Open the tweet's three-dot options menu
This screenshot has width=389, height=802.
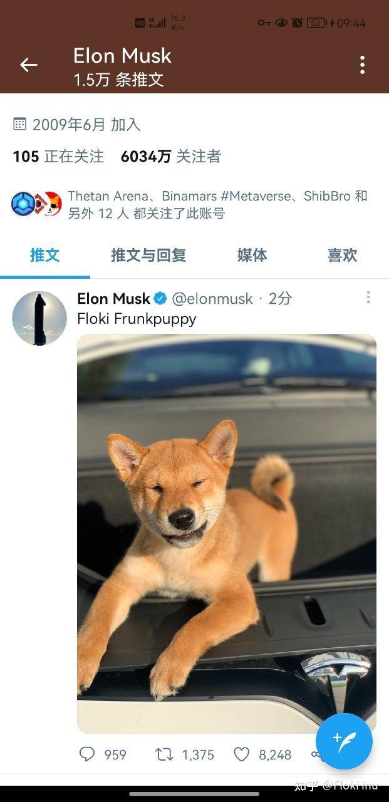click(368, 297)
